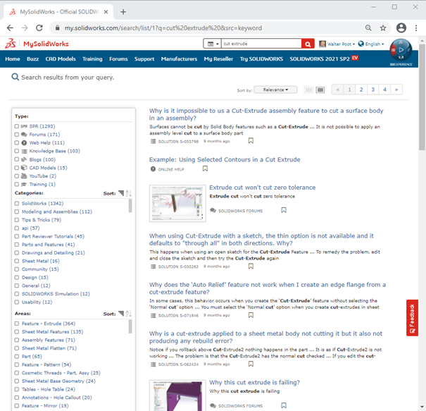Check the Knowledge Base (103) filter
The width and height of the screenshot is (426, 411).
(17, 151)
